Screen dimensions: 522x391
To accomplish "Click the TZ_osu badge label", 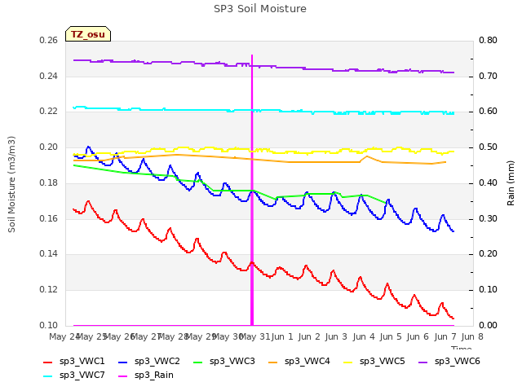I will pos(88,34).
